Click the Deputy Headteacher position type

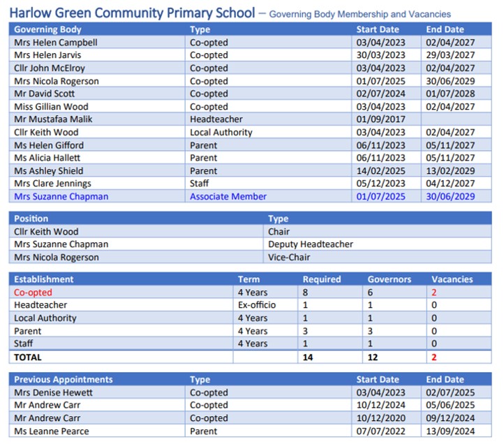(311, 244)
